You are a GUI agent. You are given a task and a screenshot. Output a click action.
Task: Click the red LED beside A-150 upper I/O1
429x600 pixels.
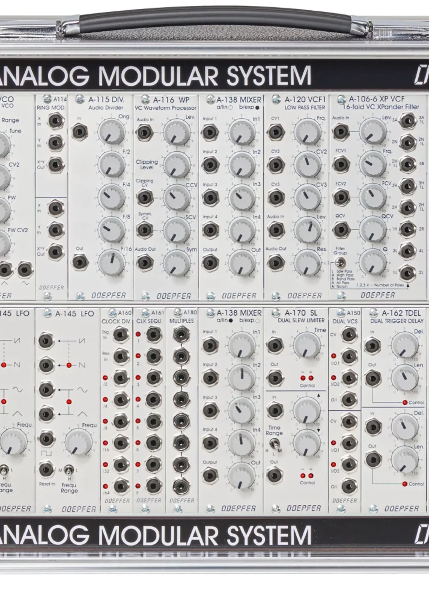click(334, 356)
